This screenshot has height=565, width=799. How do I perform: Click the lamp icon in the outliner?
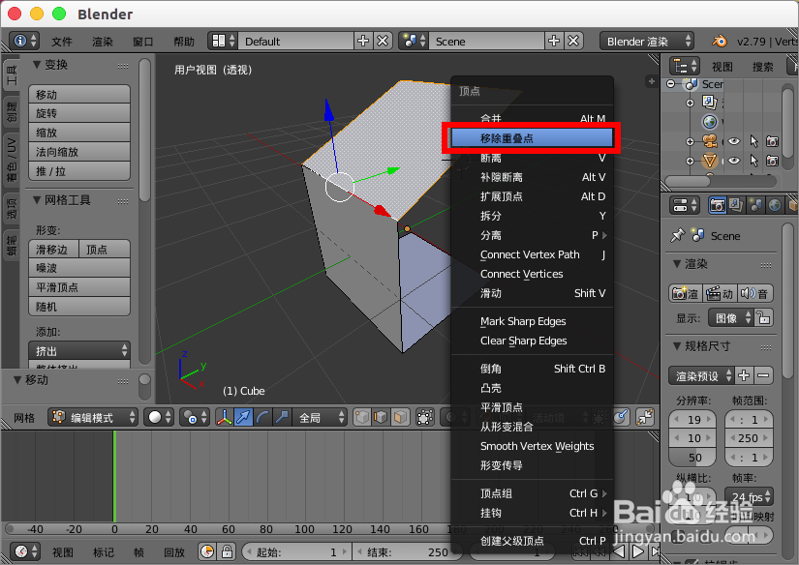pyautogui.click(x=710, y=161)
